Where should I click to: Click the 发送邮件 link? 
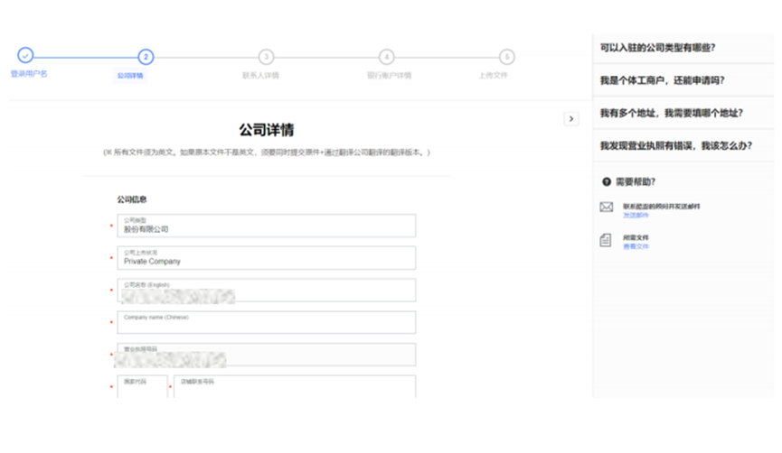point(636,216)
